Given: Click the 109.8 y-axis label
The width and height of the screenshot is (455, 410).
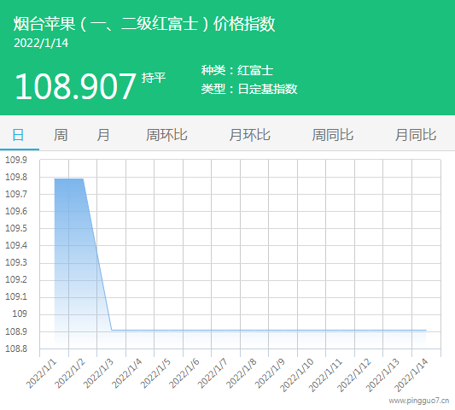Looking at the screenshot, I should click(x=16, y=177).
